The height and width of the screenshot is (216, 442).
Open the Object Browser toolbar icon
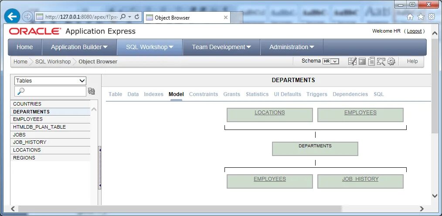tap(352, 61)
